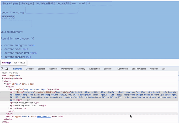This screenshot has height=123, width=179.
Task: Open the Lighthouse tab
Action: tap(123, 69)
